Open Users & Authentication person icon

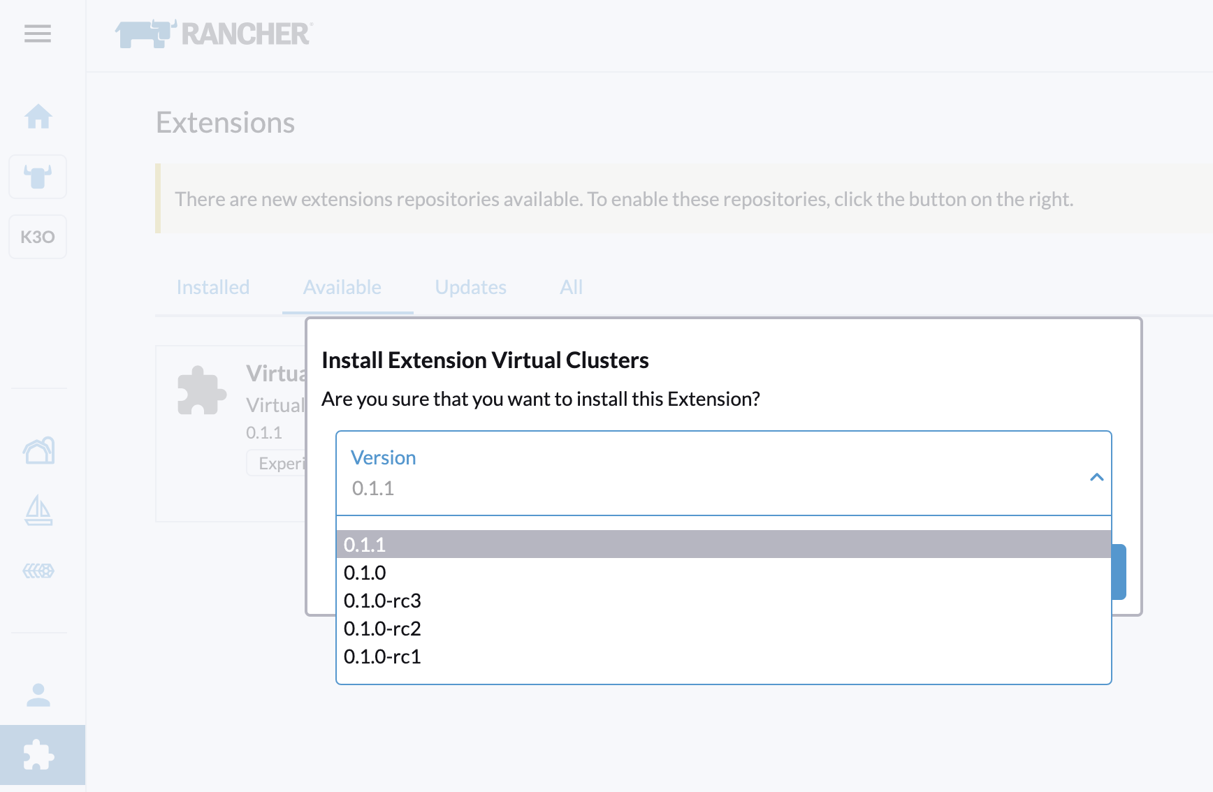click(x=38, y=695)
